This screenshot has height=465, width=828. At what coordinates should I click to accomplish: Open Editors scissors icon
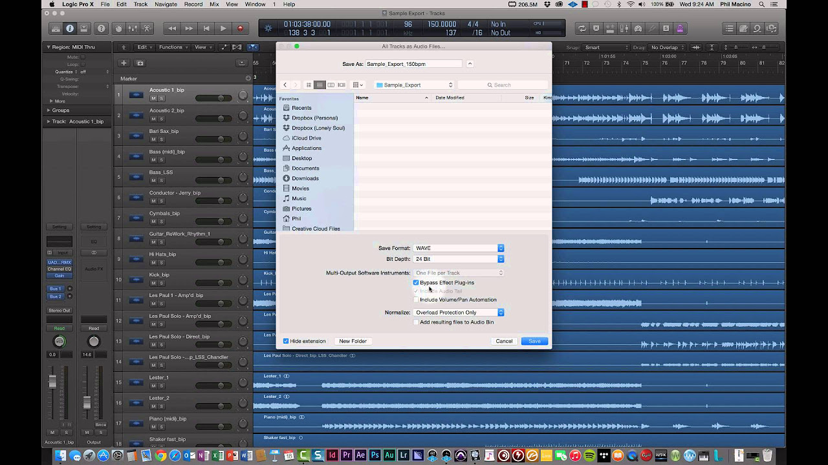click(x=147, y=28)
